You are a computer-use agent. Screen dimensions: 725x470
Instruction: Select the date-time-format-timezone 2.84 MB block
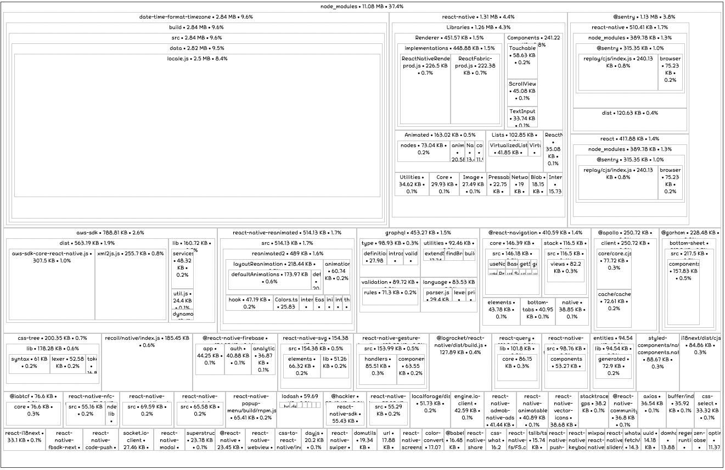tap(196, 119)
